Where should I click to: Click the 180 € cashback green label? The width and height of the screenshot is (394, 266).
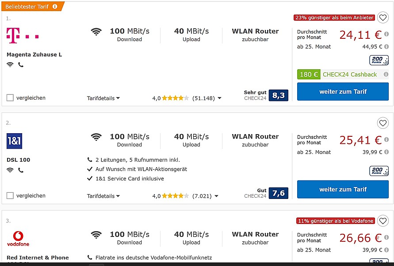tap(309, 75)
